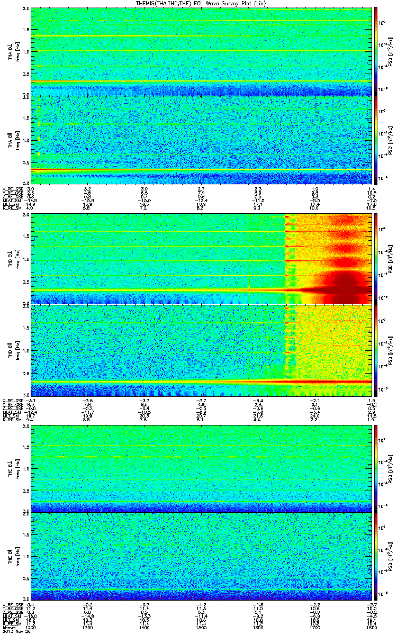397x635 pixels.
Task: Click the THD BL PSD color bar
Action: coord(376,259)
